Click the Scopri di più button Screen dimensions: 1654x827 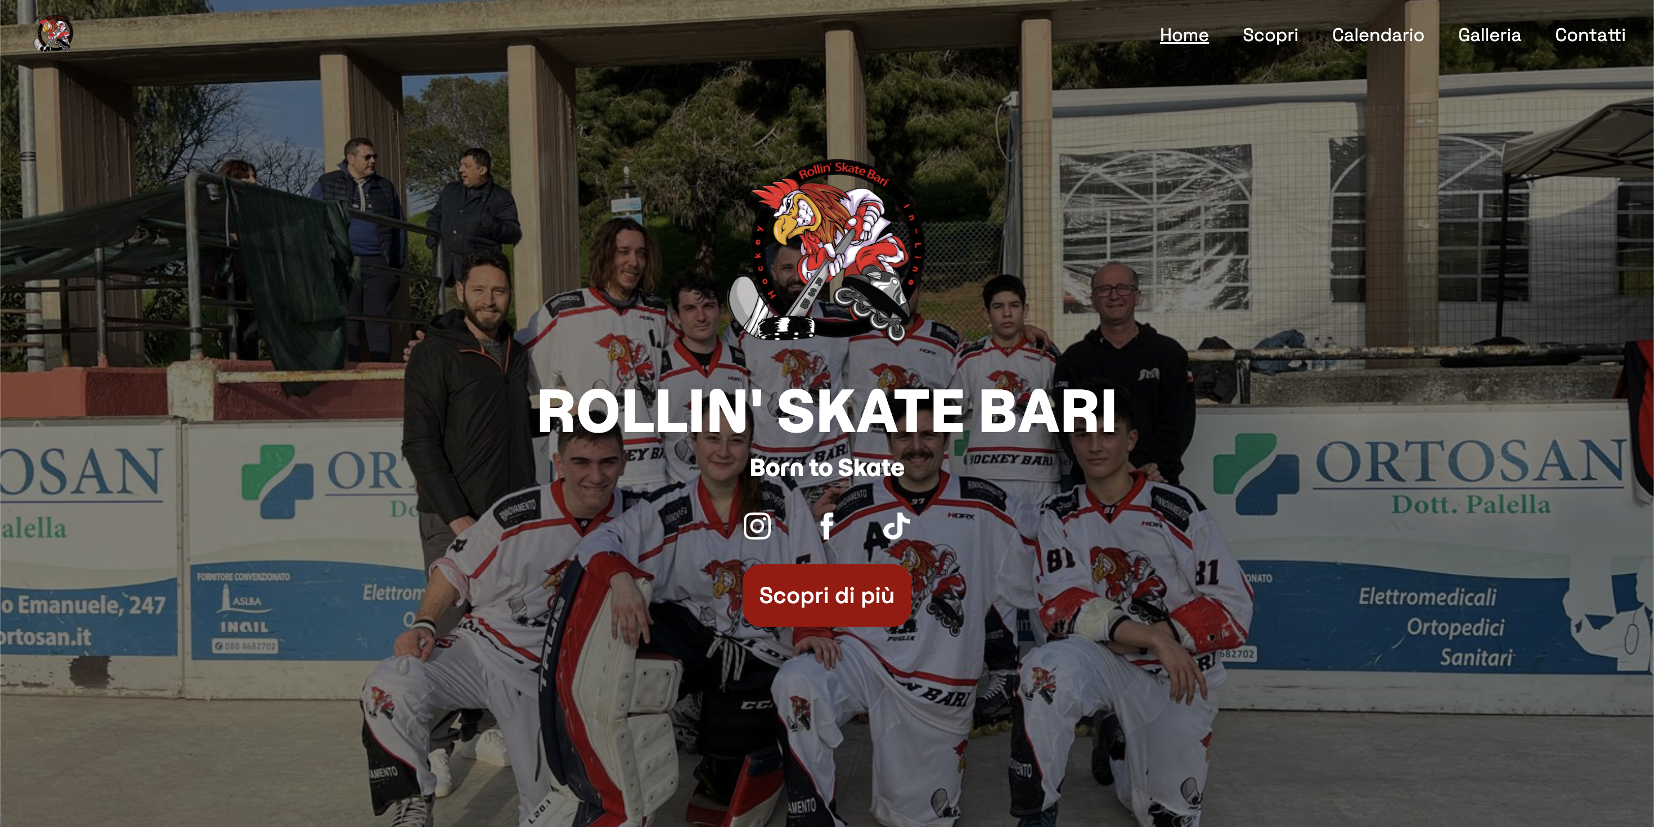pos(827,595)
